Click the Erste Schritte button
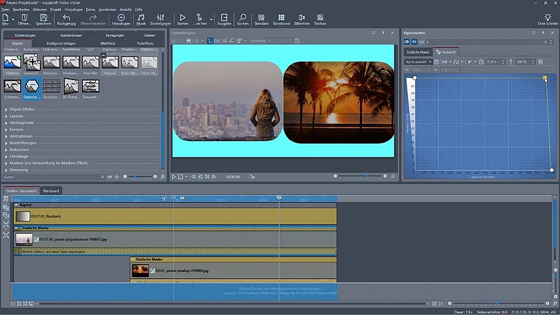This screenshot has height=315, width=560. [x=547, y=20]
